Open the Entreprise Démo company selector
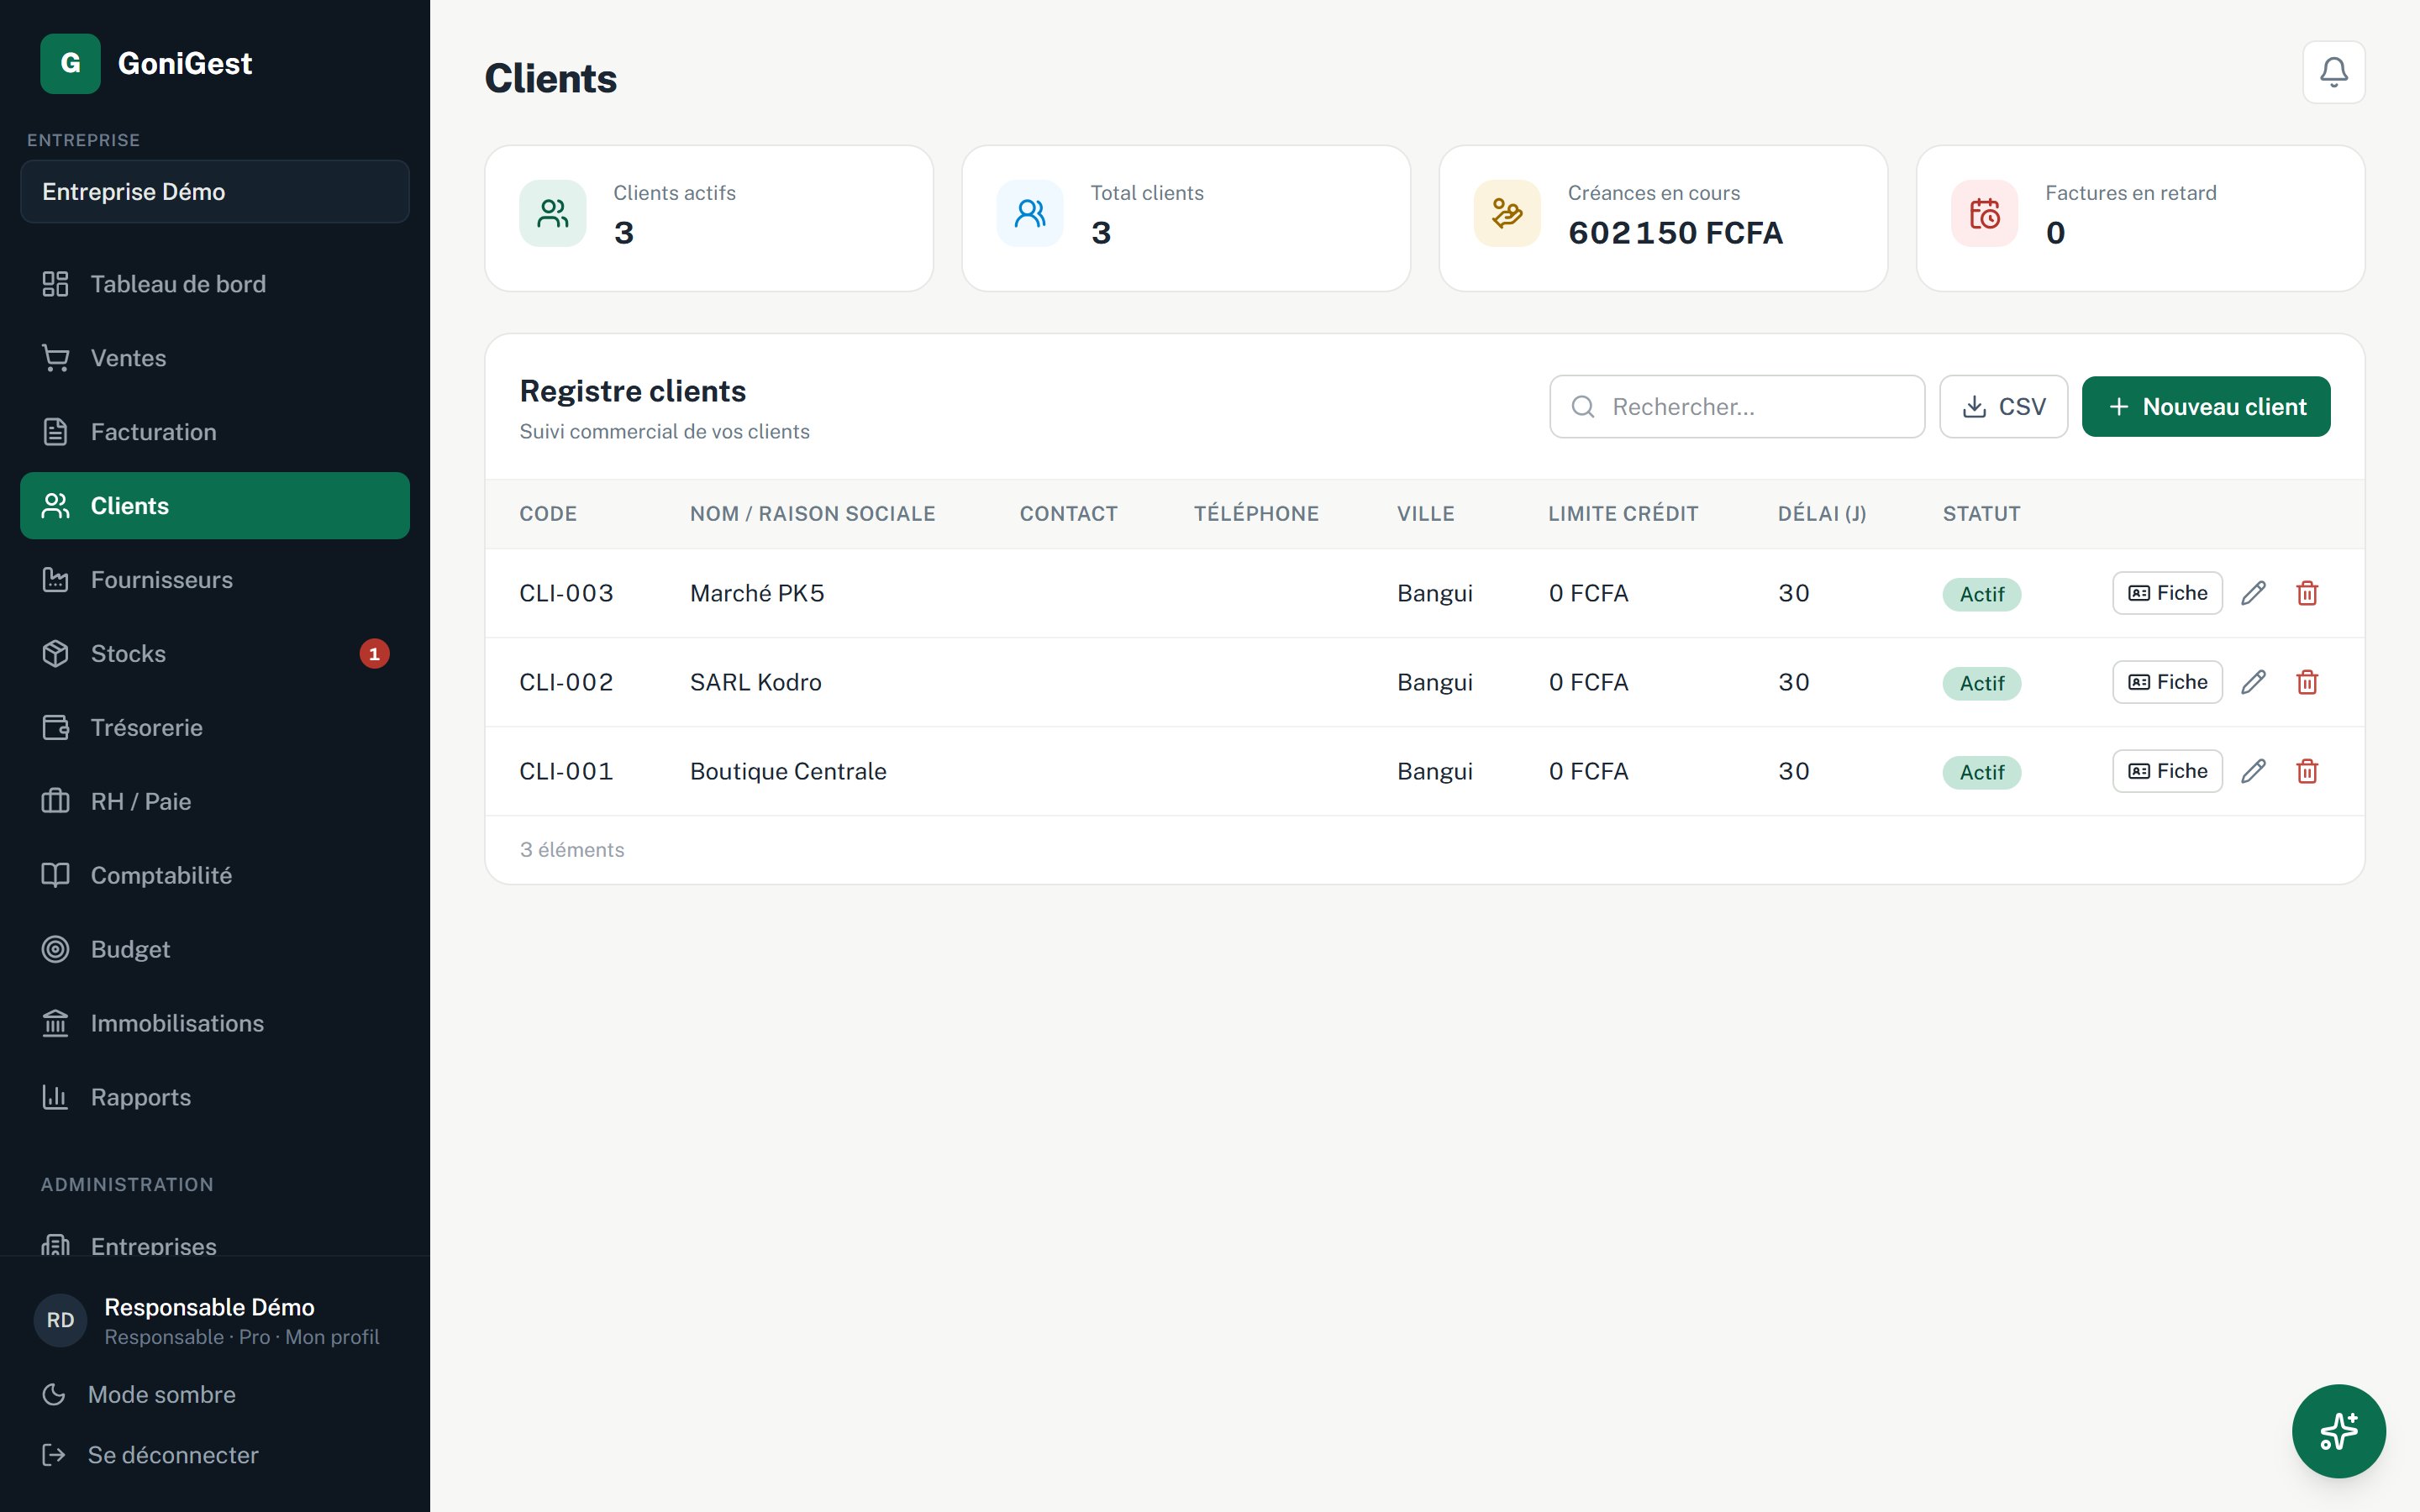Screen dimensions: 2420x1512 pyautogui.click(x=215, y=192)
